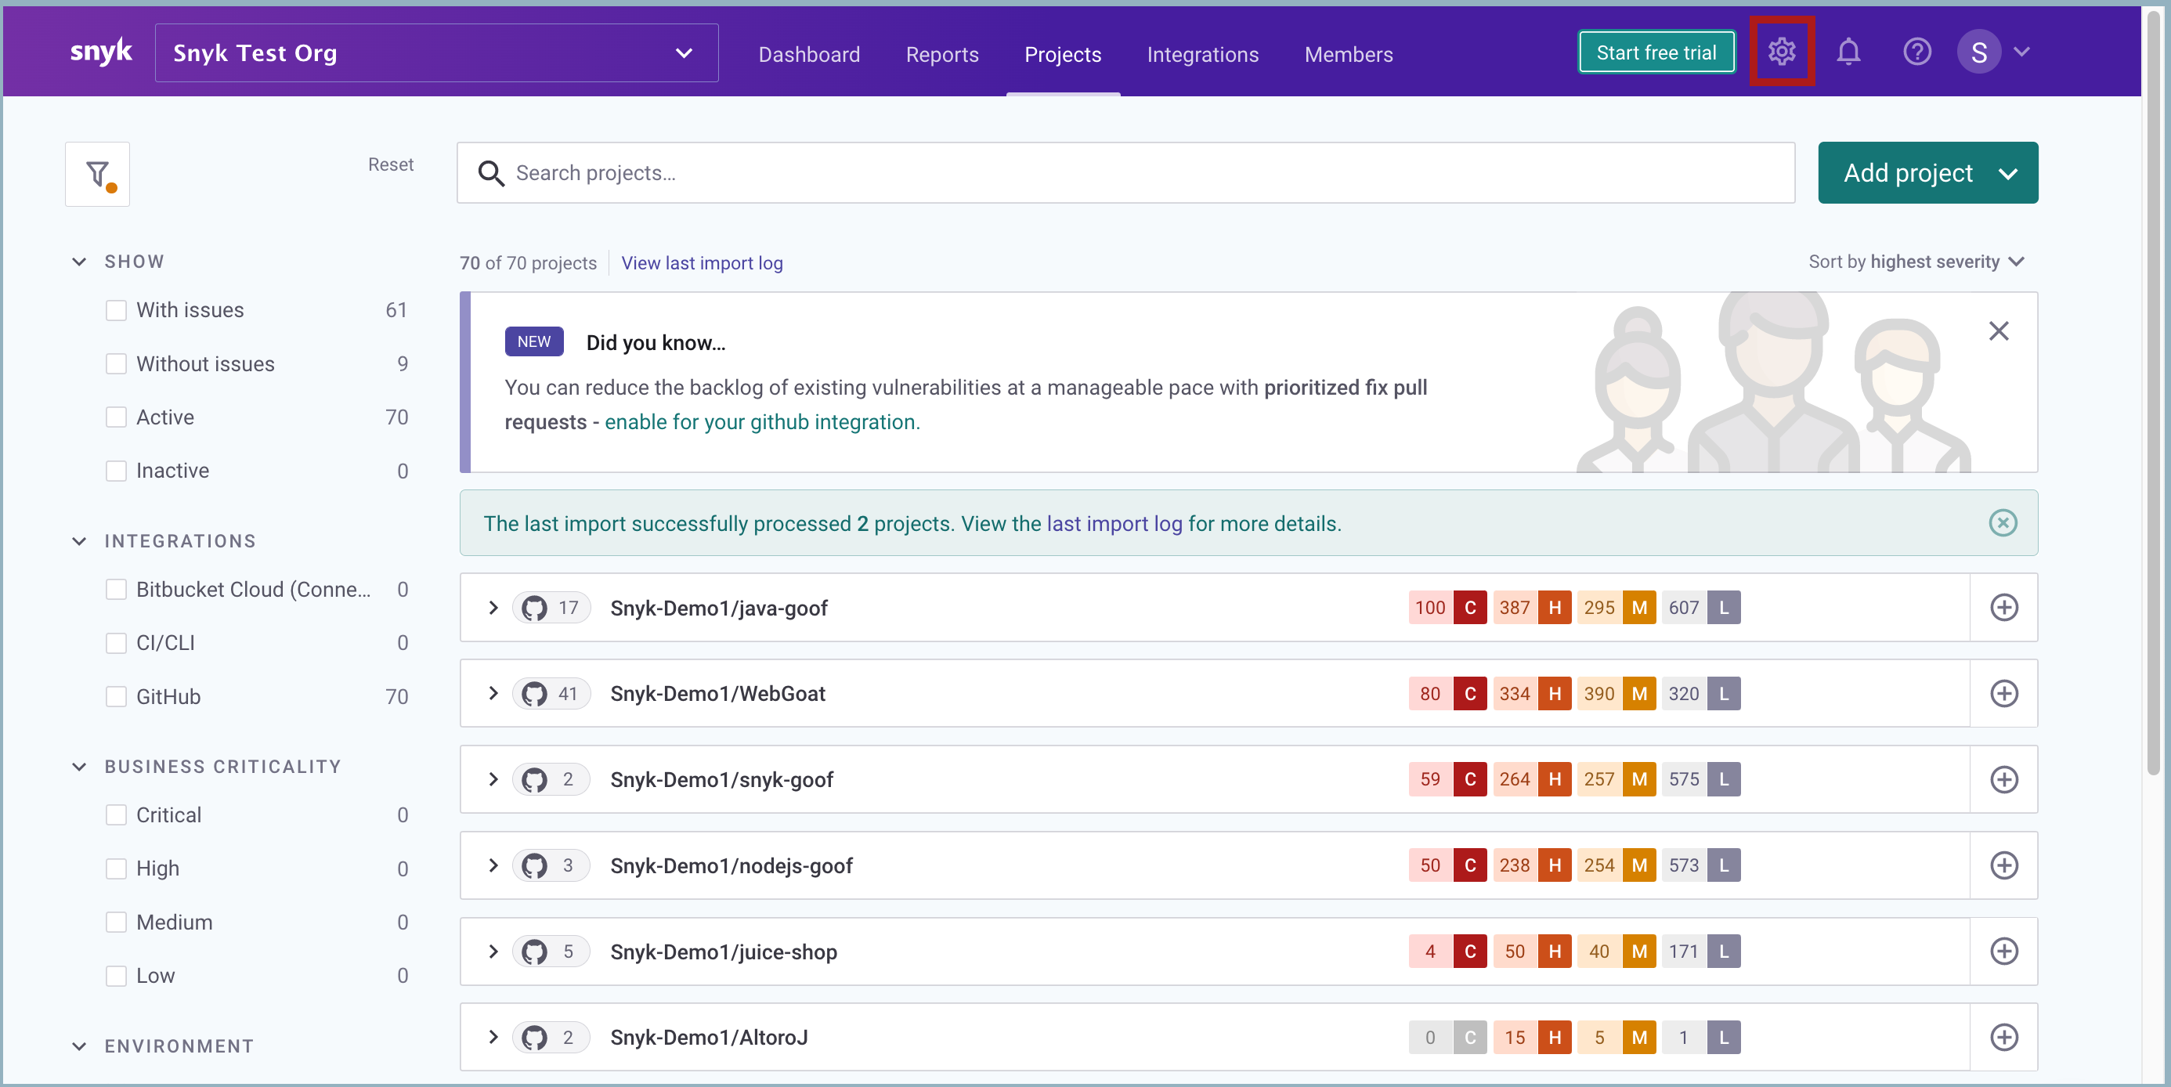2171x1087 pixels.
Task: Click GitHub icon on java-goof row
Action: pyautogui.click(x=534, y=608)
